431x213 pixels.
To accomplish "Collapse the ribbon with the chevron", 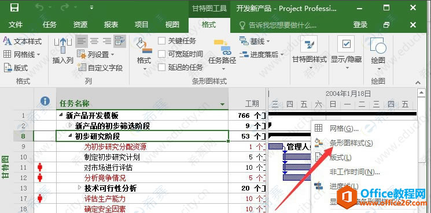I will pos(418,82).
